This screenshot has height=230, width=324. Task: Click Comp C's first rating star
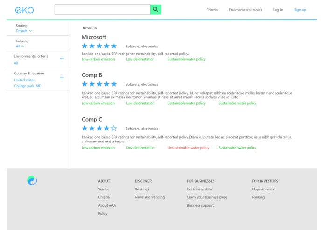84,129
